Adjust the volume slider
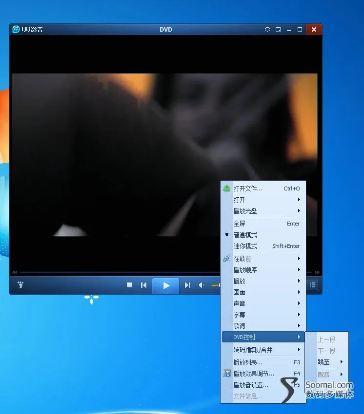The image size is (364, 414). [x=215, y=285]
